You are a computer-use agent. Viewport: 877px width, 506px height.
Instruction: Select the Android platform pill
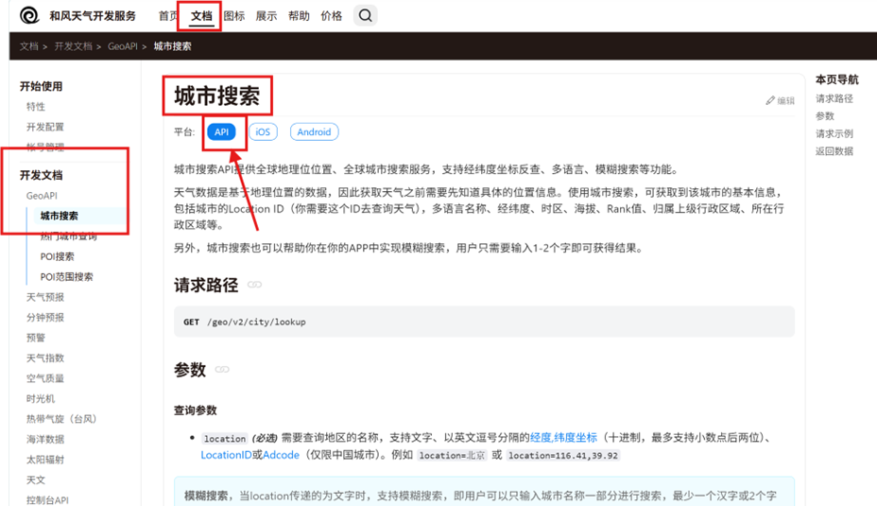pos(314,132)
